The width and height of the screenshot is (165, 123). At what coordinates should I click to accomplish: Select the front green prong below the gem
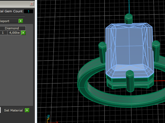pyautogui.click(x=130, y=81)
